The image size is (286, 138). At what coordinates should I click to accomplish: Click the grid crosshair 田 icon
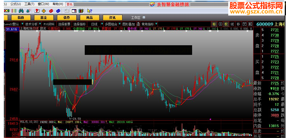[220, 24]
